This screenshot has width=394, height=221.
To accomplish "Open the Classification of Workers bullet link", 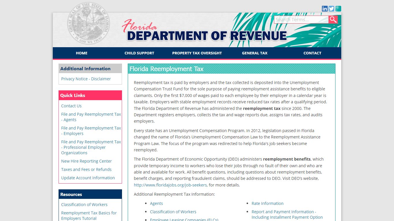I will point(173,212).
